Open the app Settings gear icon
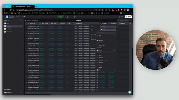This screenshot has width=179, height=100. 75,17
